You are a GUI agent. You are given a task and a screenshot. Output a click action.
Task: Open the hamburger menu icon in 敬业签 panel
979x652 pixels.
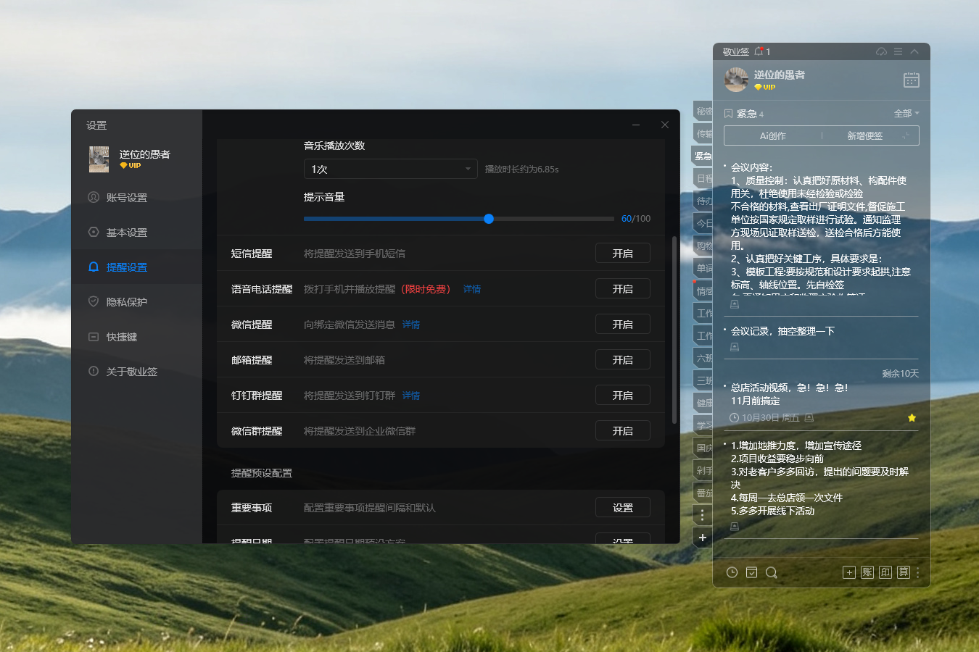pos(898,51)
